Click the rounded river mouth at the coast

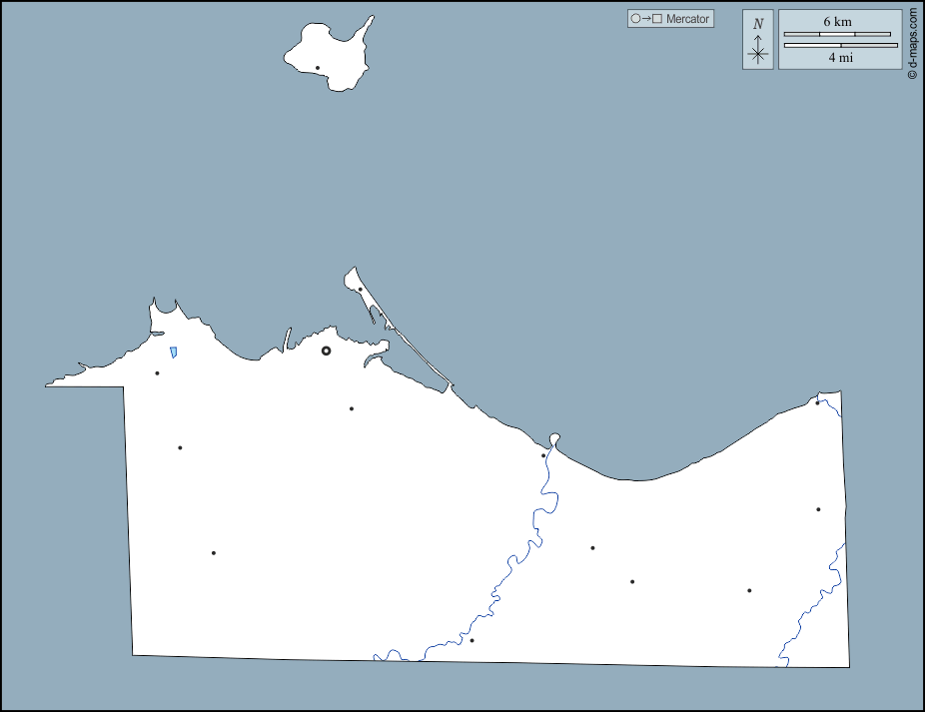pos(554,438)
